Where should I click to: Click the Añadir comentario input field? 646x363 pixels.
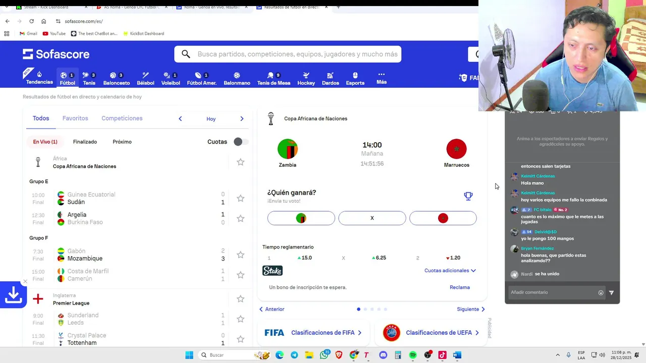552,292
